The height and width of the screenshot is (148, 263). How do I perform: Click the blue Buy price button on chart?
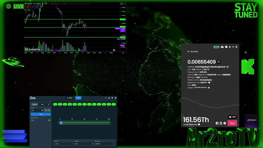point(37,7)
